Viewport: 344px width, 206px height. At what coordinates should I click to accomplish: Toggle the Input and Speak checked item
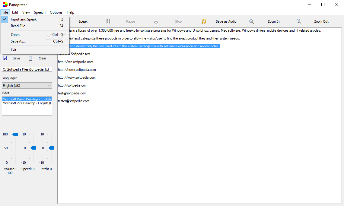[x=35, y=19]
